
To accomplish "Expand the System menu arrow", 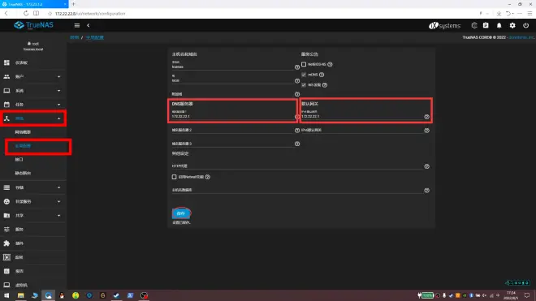I will click(x=58, y=91).
